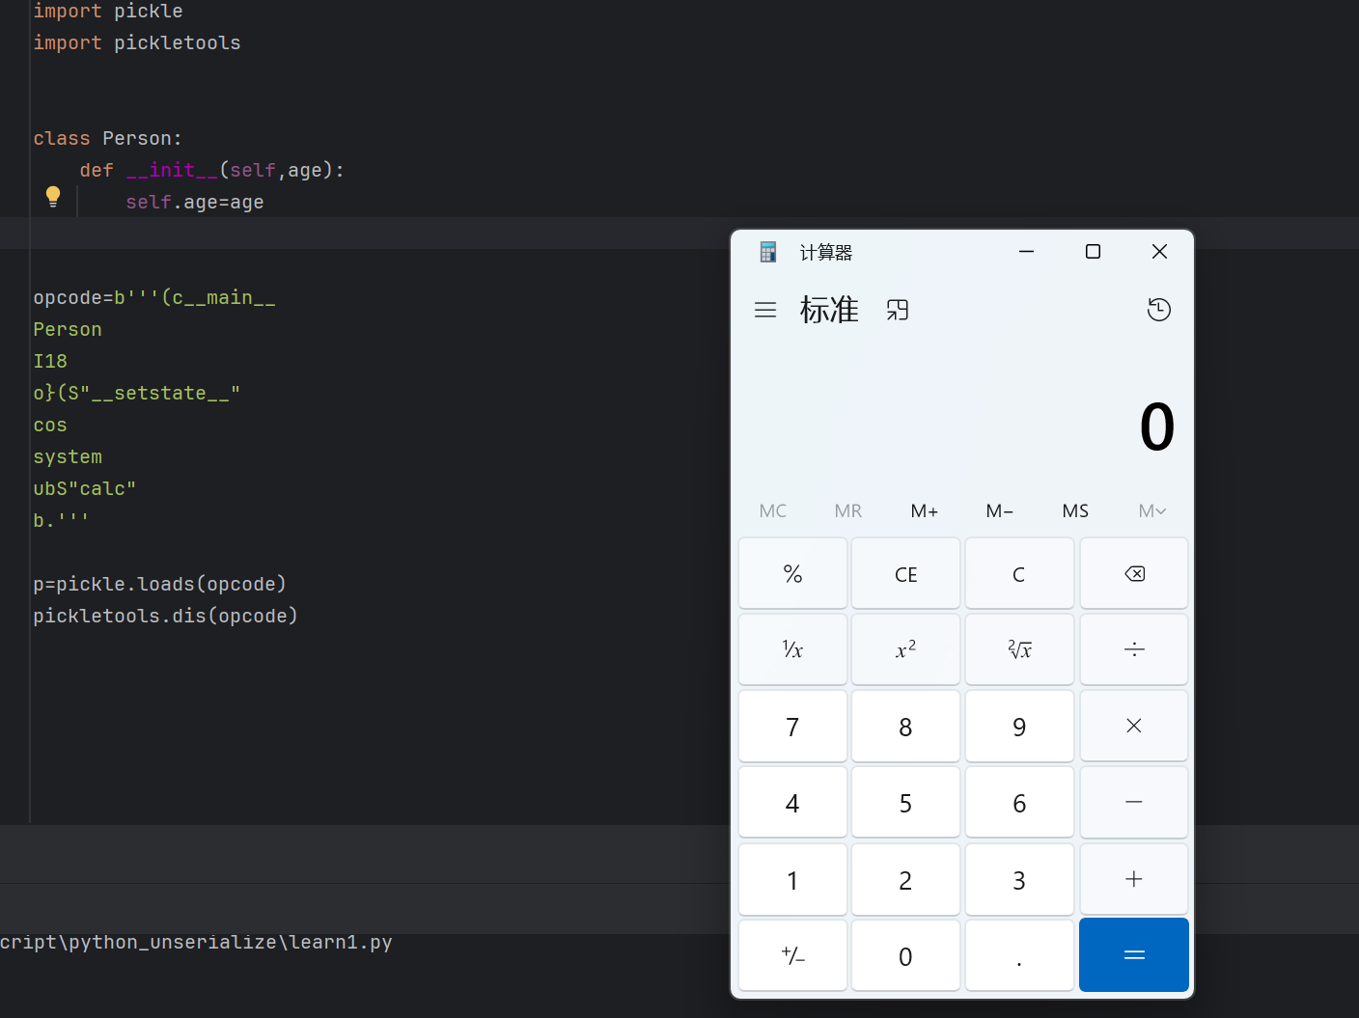Click the MS memory store button
This screenshot has height=1018, width=1359.
(x=1075, y=510)
